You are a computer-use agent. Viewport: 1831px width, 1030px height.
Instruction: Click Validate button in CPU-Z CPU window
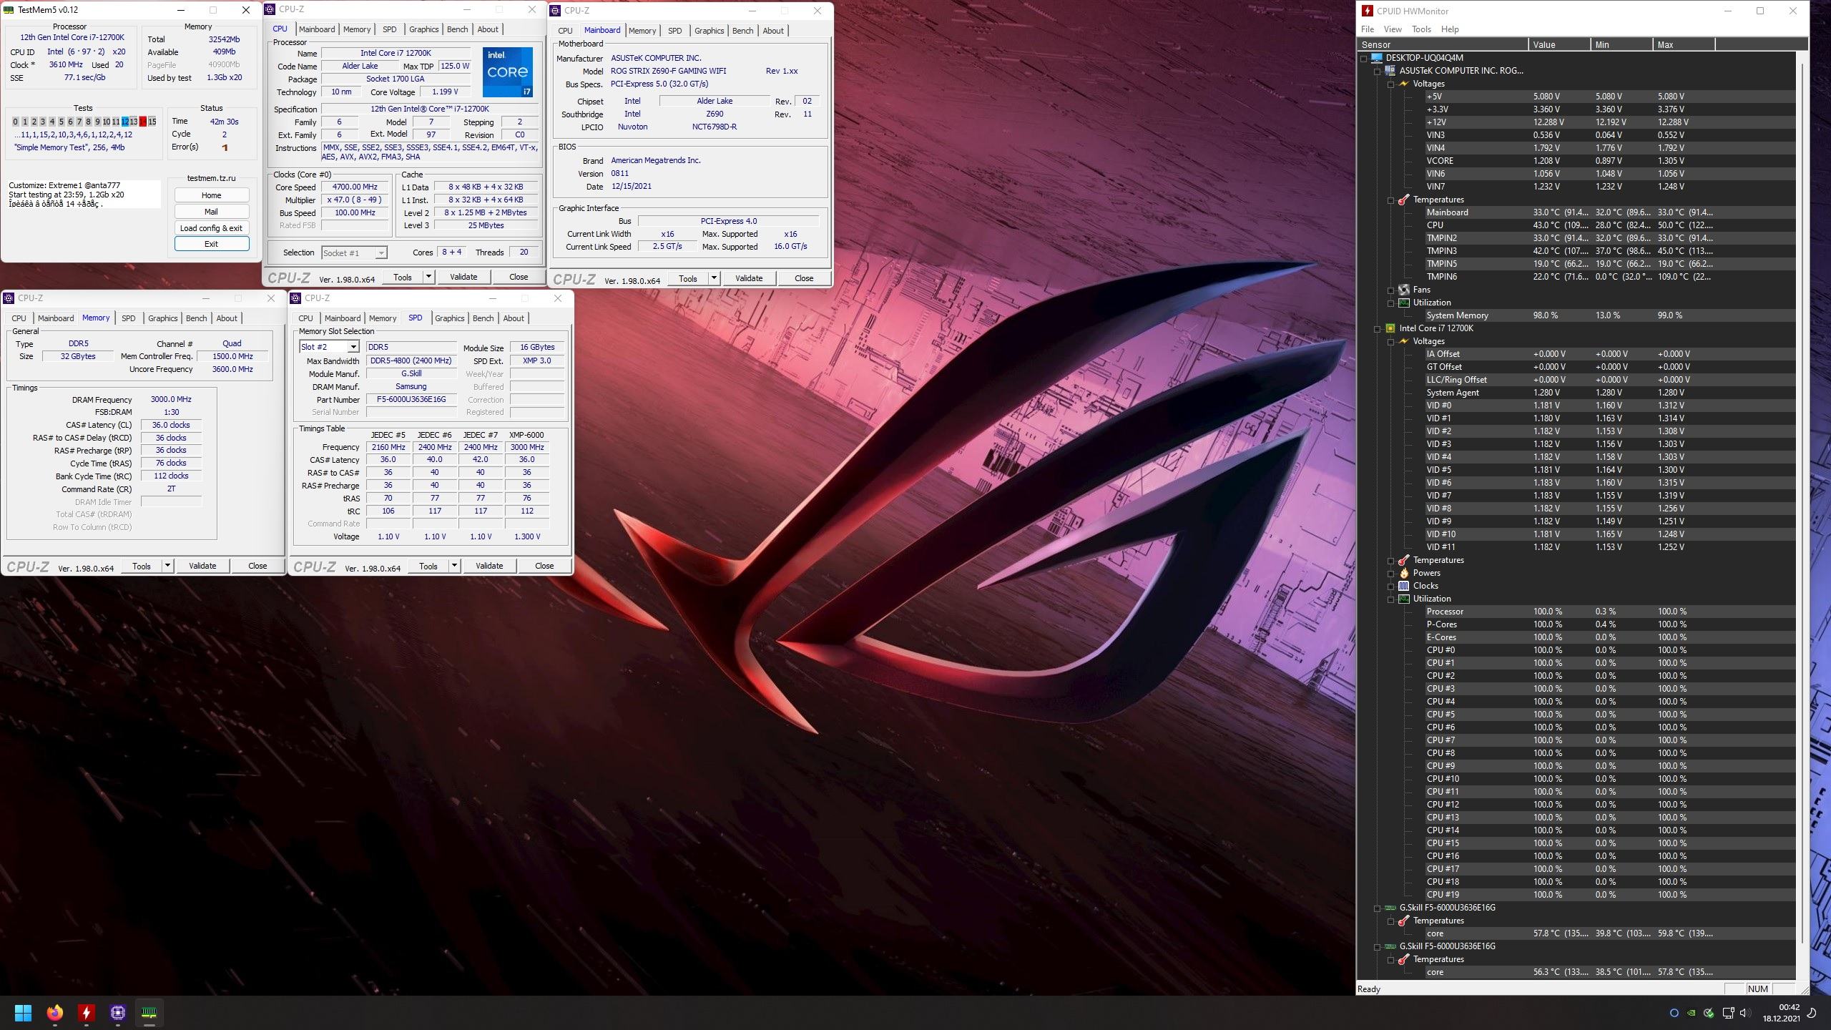(463, 277)
